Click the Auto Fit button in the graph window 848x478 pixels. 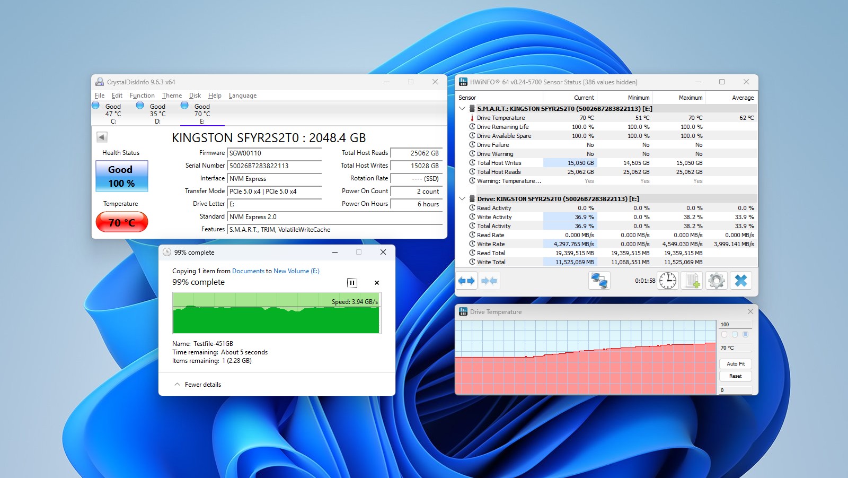736,364
